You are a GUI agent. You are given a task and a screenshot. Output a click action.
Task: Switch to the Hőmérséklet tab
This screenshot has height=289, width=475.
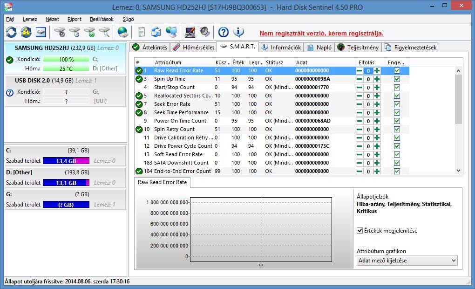click(194, 47)
